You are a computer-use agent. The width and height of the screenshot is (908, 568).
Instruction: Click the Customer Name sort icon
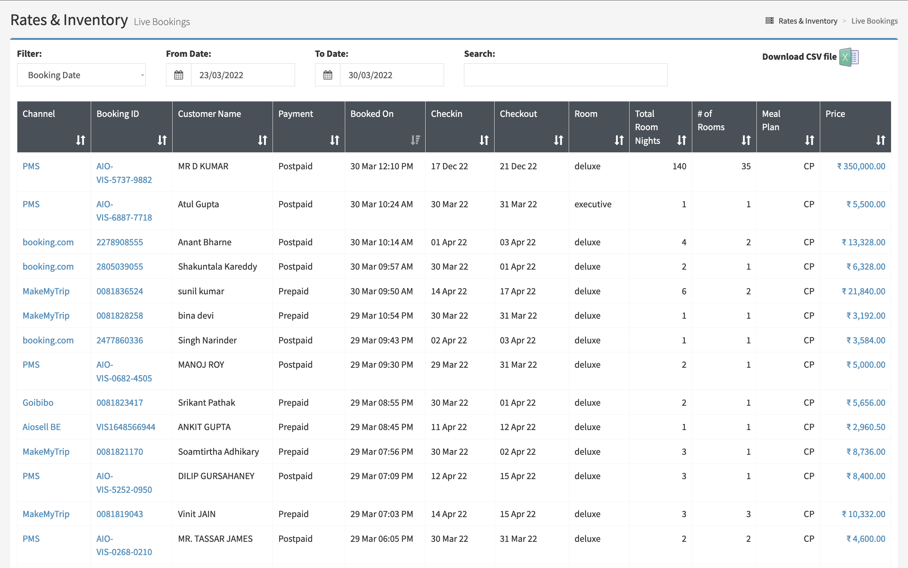(262, 140)
